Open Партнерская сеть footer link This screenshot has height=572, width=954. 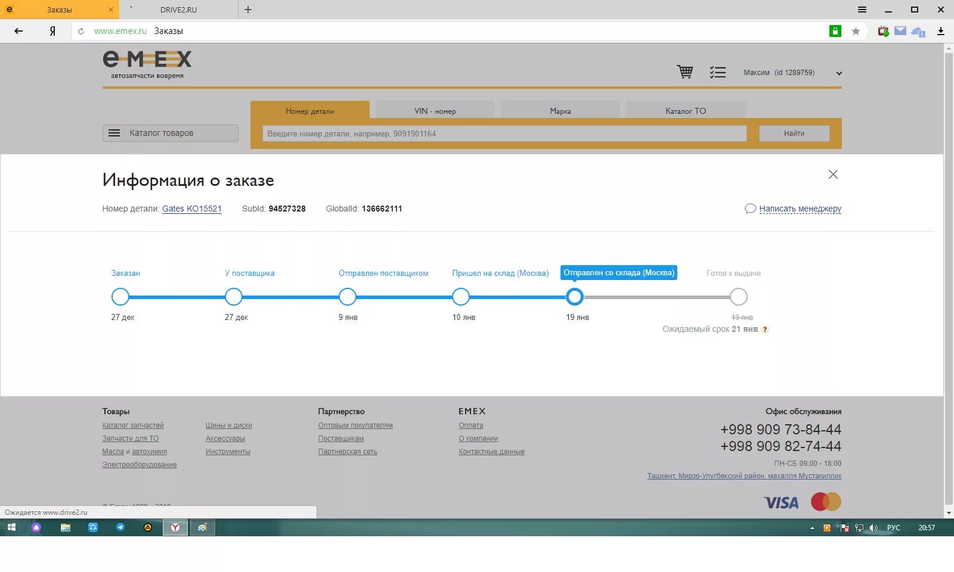tap(348, 452)
